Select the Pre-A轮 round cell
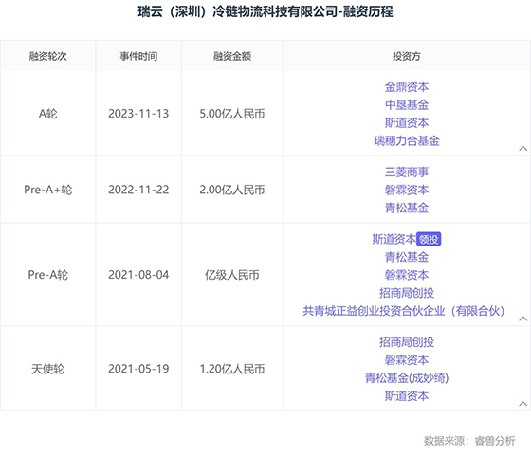 (47, 275)
